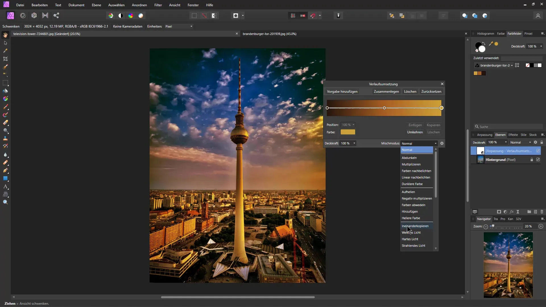Click the Deselect toolbar icon
546x307 pixels.
pyautogui.click(x=204, y=16)
